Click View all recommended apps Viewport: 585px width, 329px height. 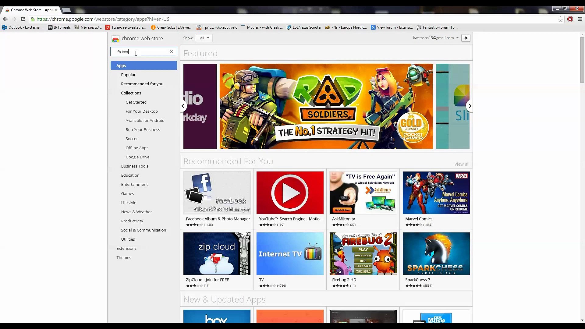(461, 164)
